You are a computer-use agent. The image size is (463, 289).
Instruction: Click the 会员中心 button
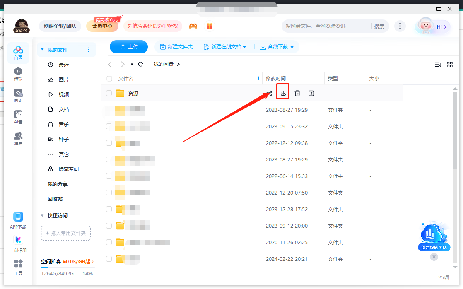[102, 26]
